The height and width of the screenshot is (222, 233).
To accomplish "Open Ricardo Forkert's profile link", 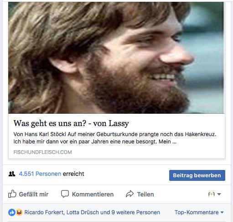I will pos(44,212).
